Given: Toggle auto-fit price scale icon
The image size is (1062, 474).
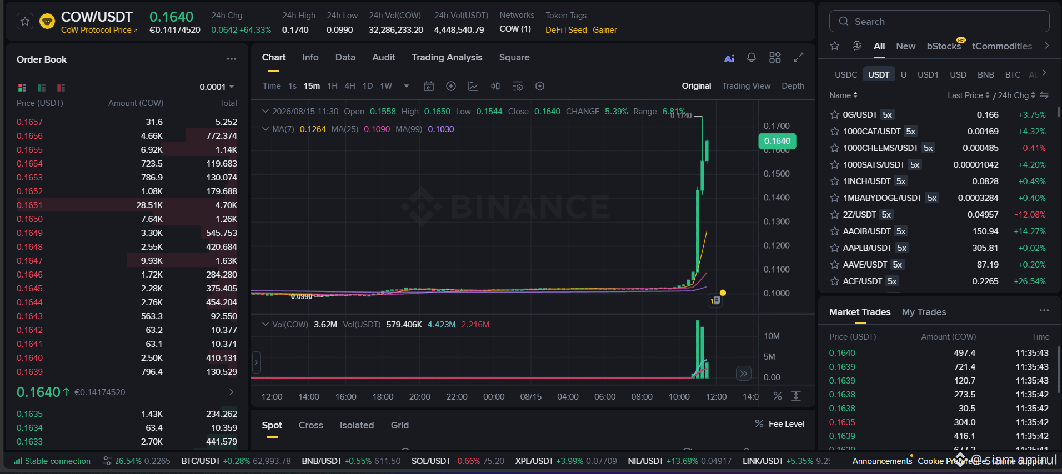Looking at the screenshot, I should pos(796,396).
